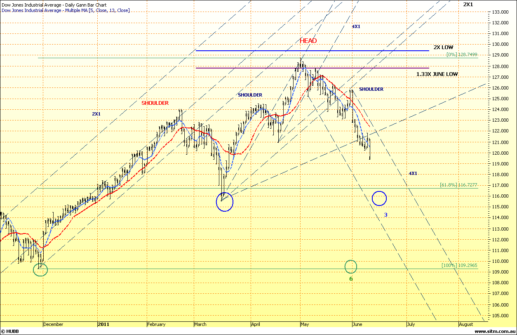Click the February label on the time axis
The image size is (517, 335).
pyautogui.click(x=156, y=324)
